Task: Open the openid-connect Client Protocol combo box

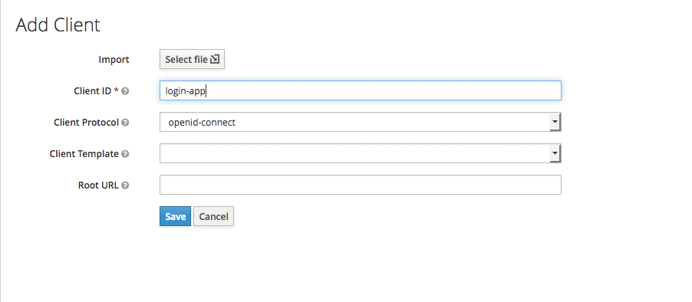Action: point(360,122)
